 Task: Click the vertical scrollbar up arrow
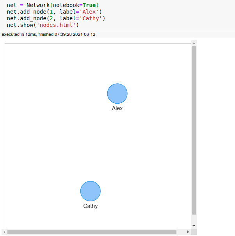click(194, 43)
